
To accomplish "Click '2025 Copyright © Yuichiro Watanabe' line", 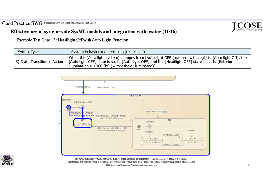I will click(x=131, y=165).
